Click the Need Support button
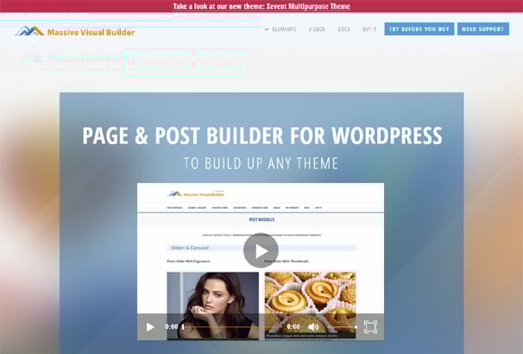Image resolution: width=523 pixels, height=354 pixels. pos(483,29)
